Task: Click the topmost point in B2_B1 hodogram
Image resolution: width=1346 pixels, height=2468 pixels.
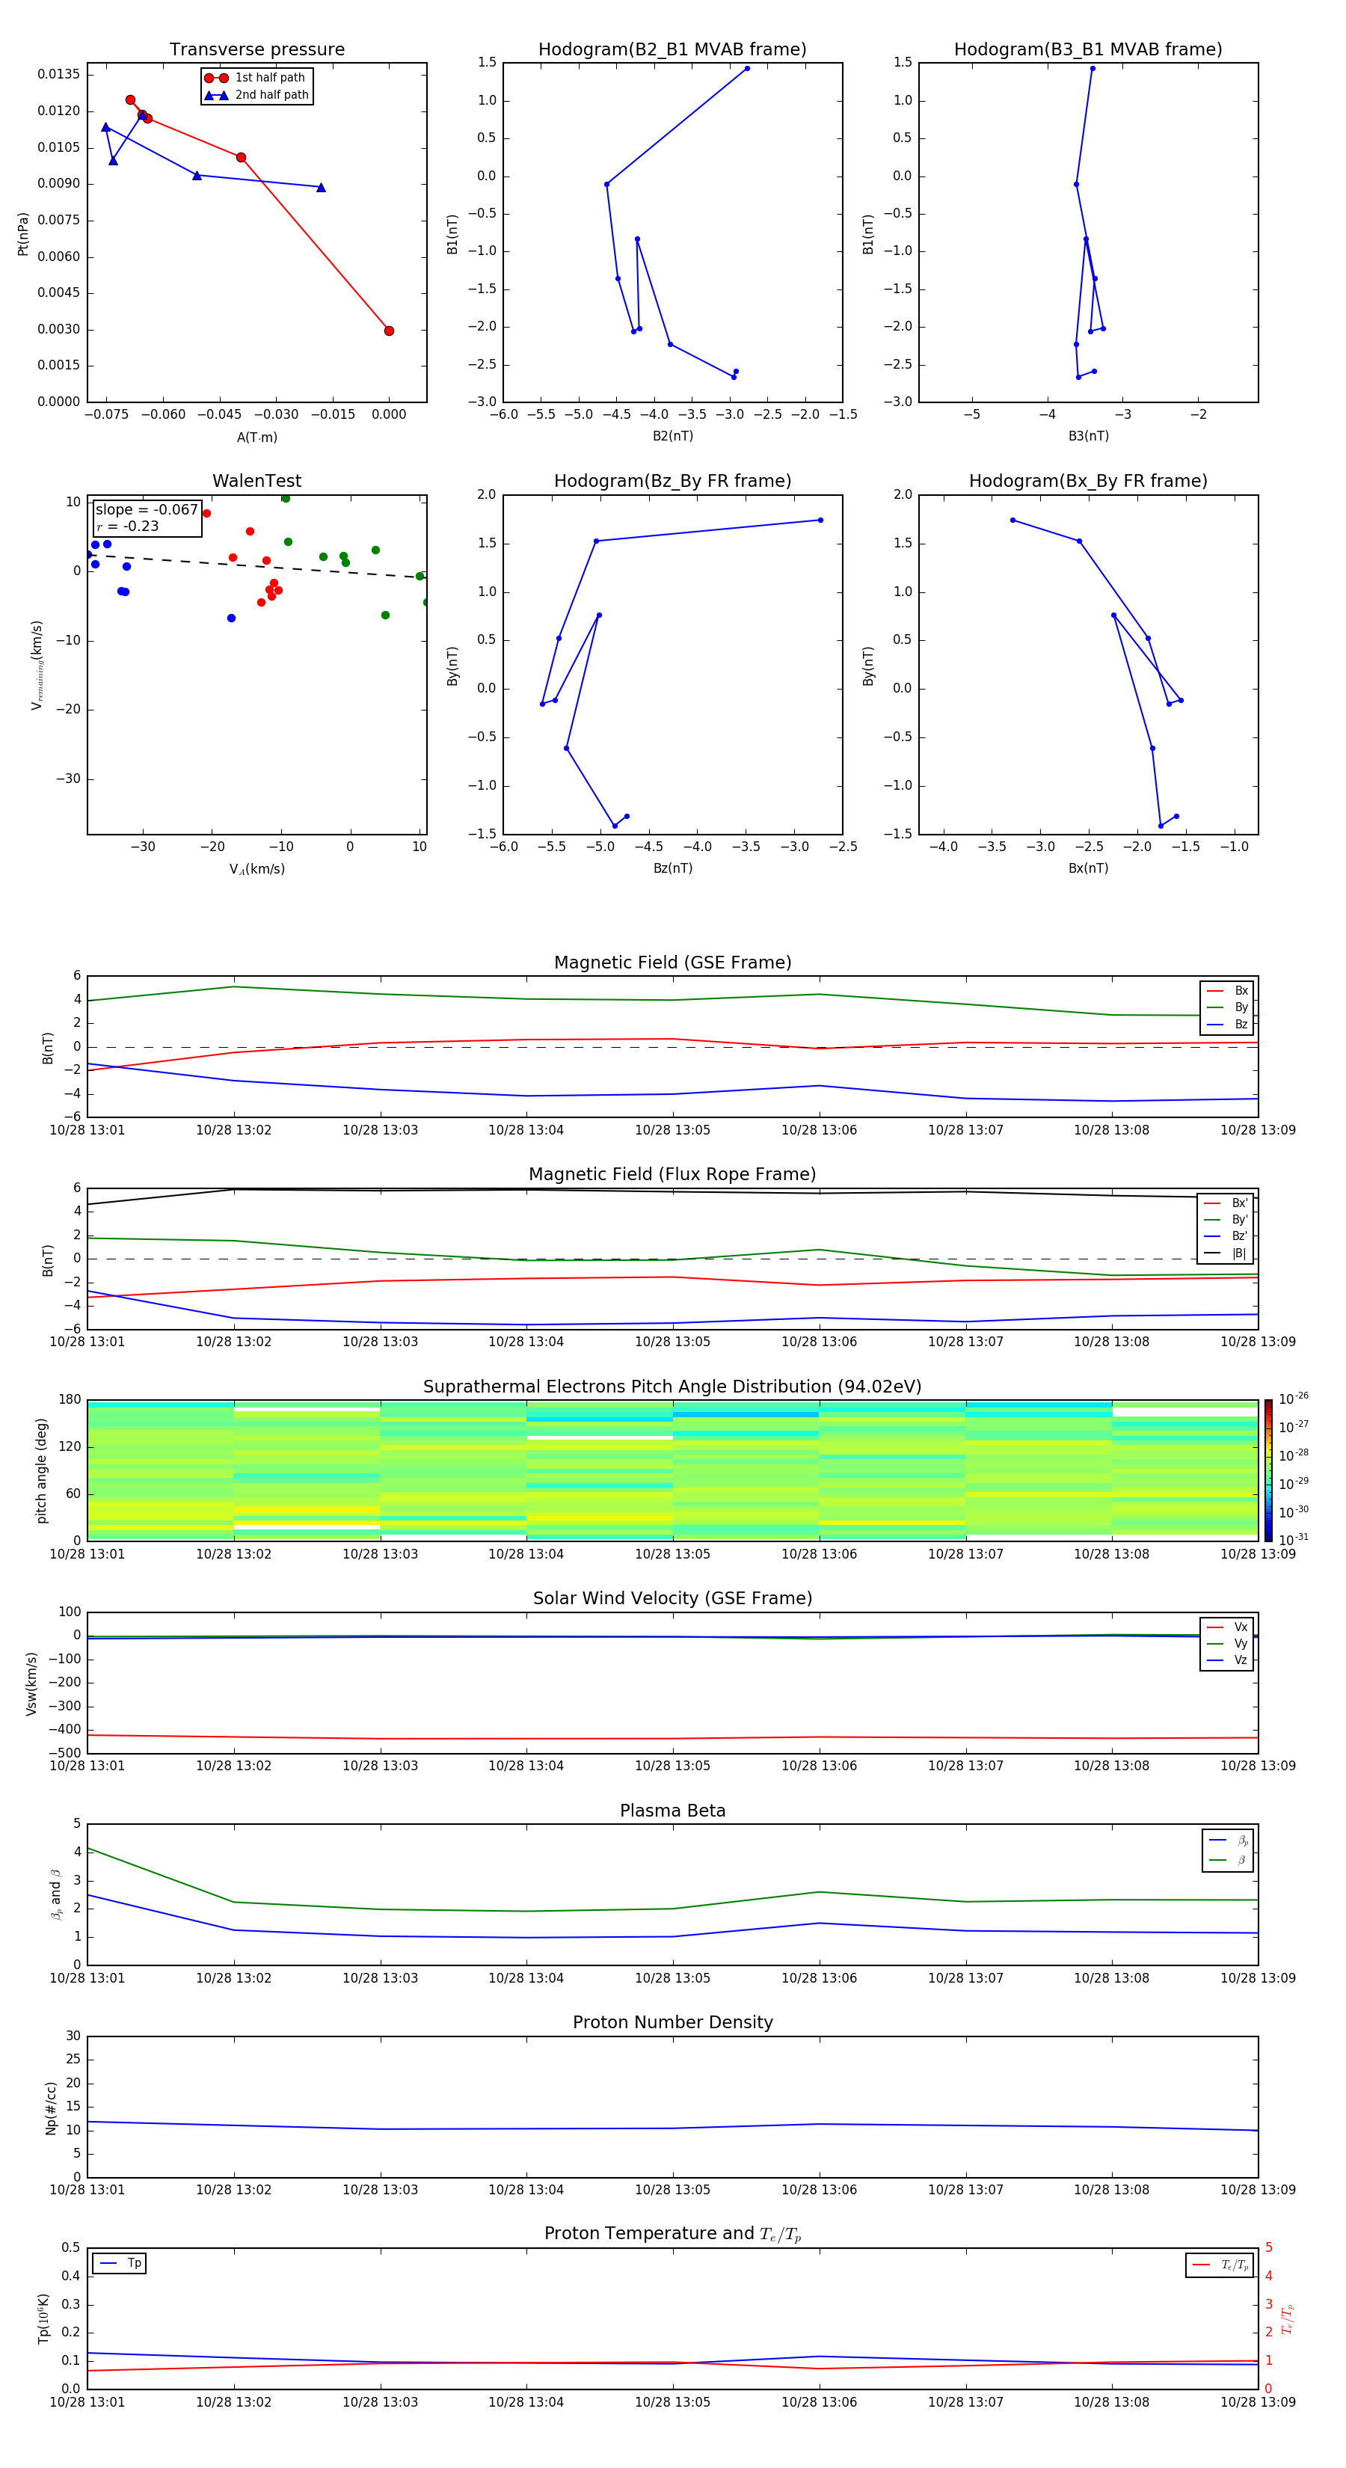Action: pos(747,68)
